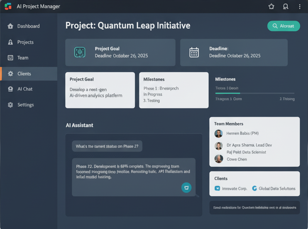308x229 pixels.
Task: Open the Team section in sidebar
Action: coord(23,58)
